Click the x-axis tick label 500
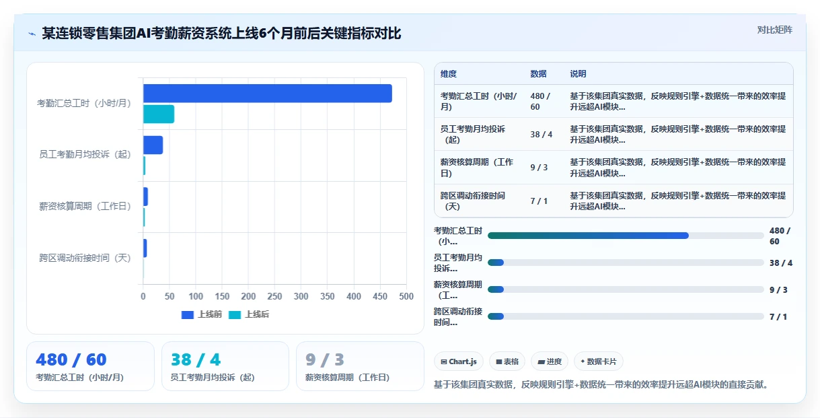This screenshot has width=820, height=418. tap(406, 296)
